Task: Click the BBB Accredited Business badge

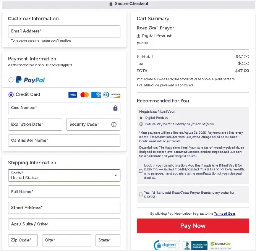Action: tap(195, 245)
